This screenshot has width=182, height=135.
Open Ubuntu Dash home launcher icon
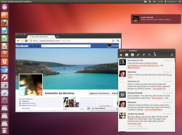point(4,7)
